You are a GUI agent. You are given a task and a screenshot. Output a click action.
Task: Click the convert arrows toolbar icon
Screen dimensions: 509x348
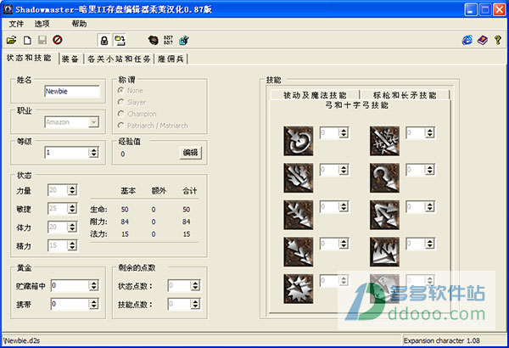[120, 40]
